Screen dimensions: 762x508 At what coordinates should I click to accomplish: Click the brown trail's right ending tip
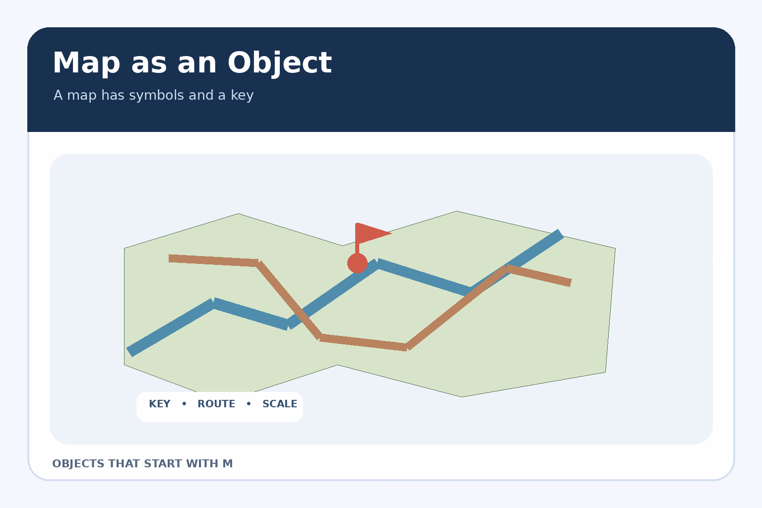570,282
